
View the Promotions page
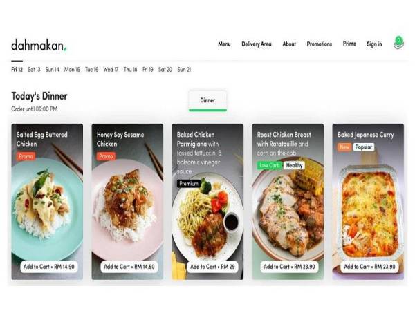(319, 44)
